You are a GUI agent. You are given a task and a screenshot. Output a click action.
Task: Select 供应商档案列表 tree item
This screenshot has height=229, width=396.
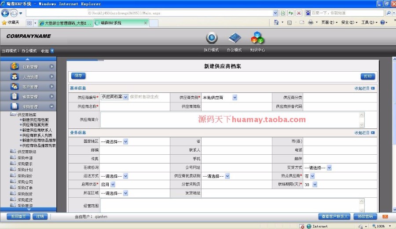coord(35,125)
